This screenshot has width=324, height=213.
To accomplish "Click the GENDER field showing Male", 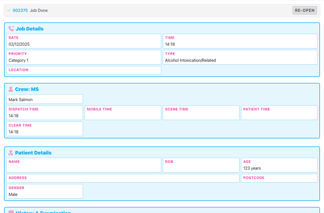I will point(45,194).
